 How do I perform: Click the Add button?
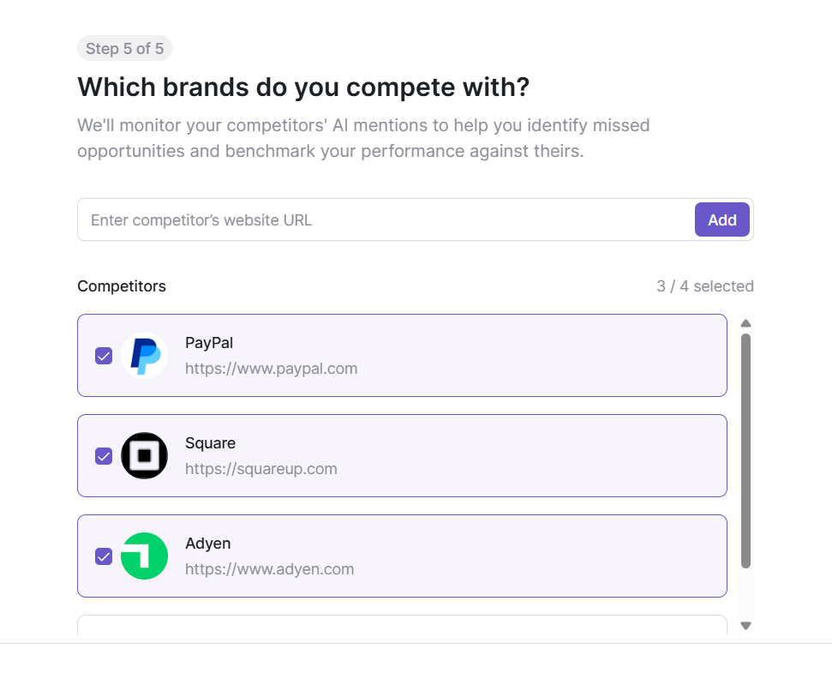click(721, 219)
